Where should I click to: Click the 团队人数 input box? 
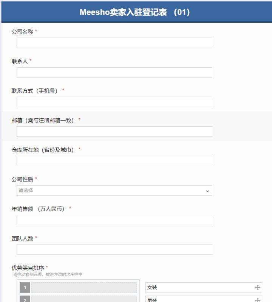[x=114, y=249]
